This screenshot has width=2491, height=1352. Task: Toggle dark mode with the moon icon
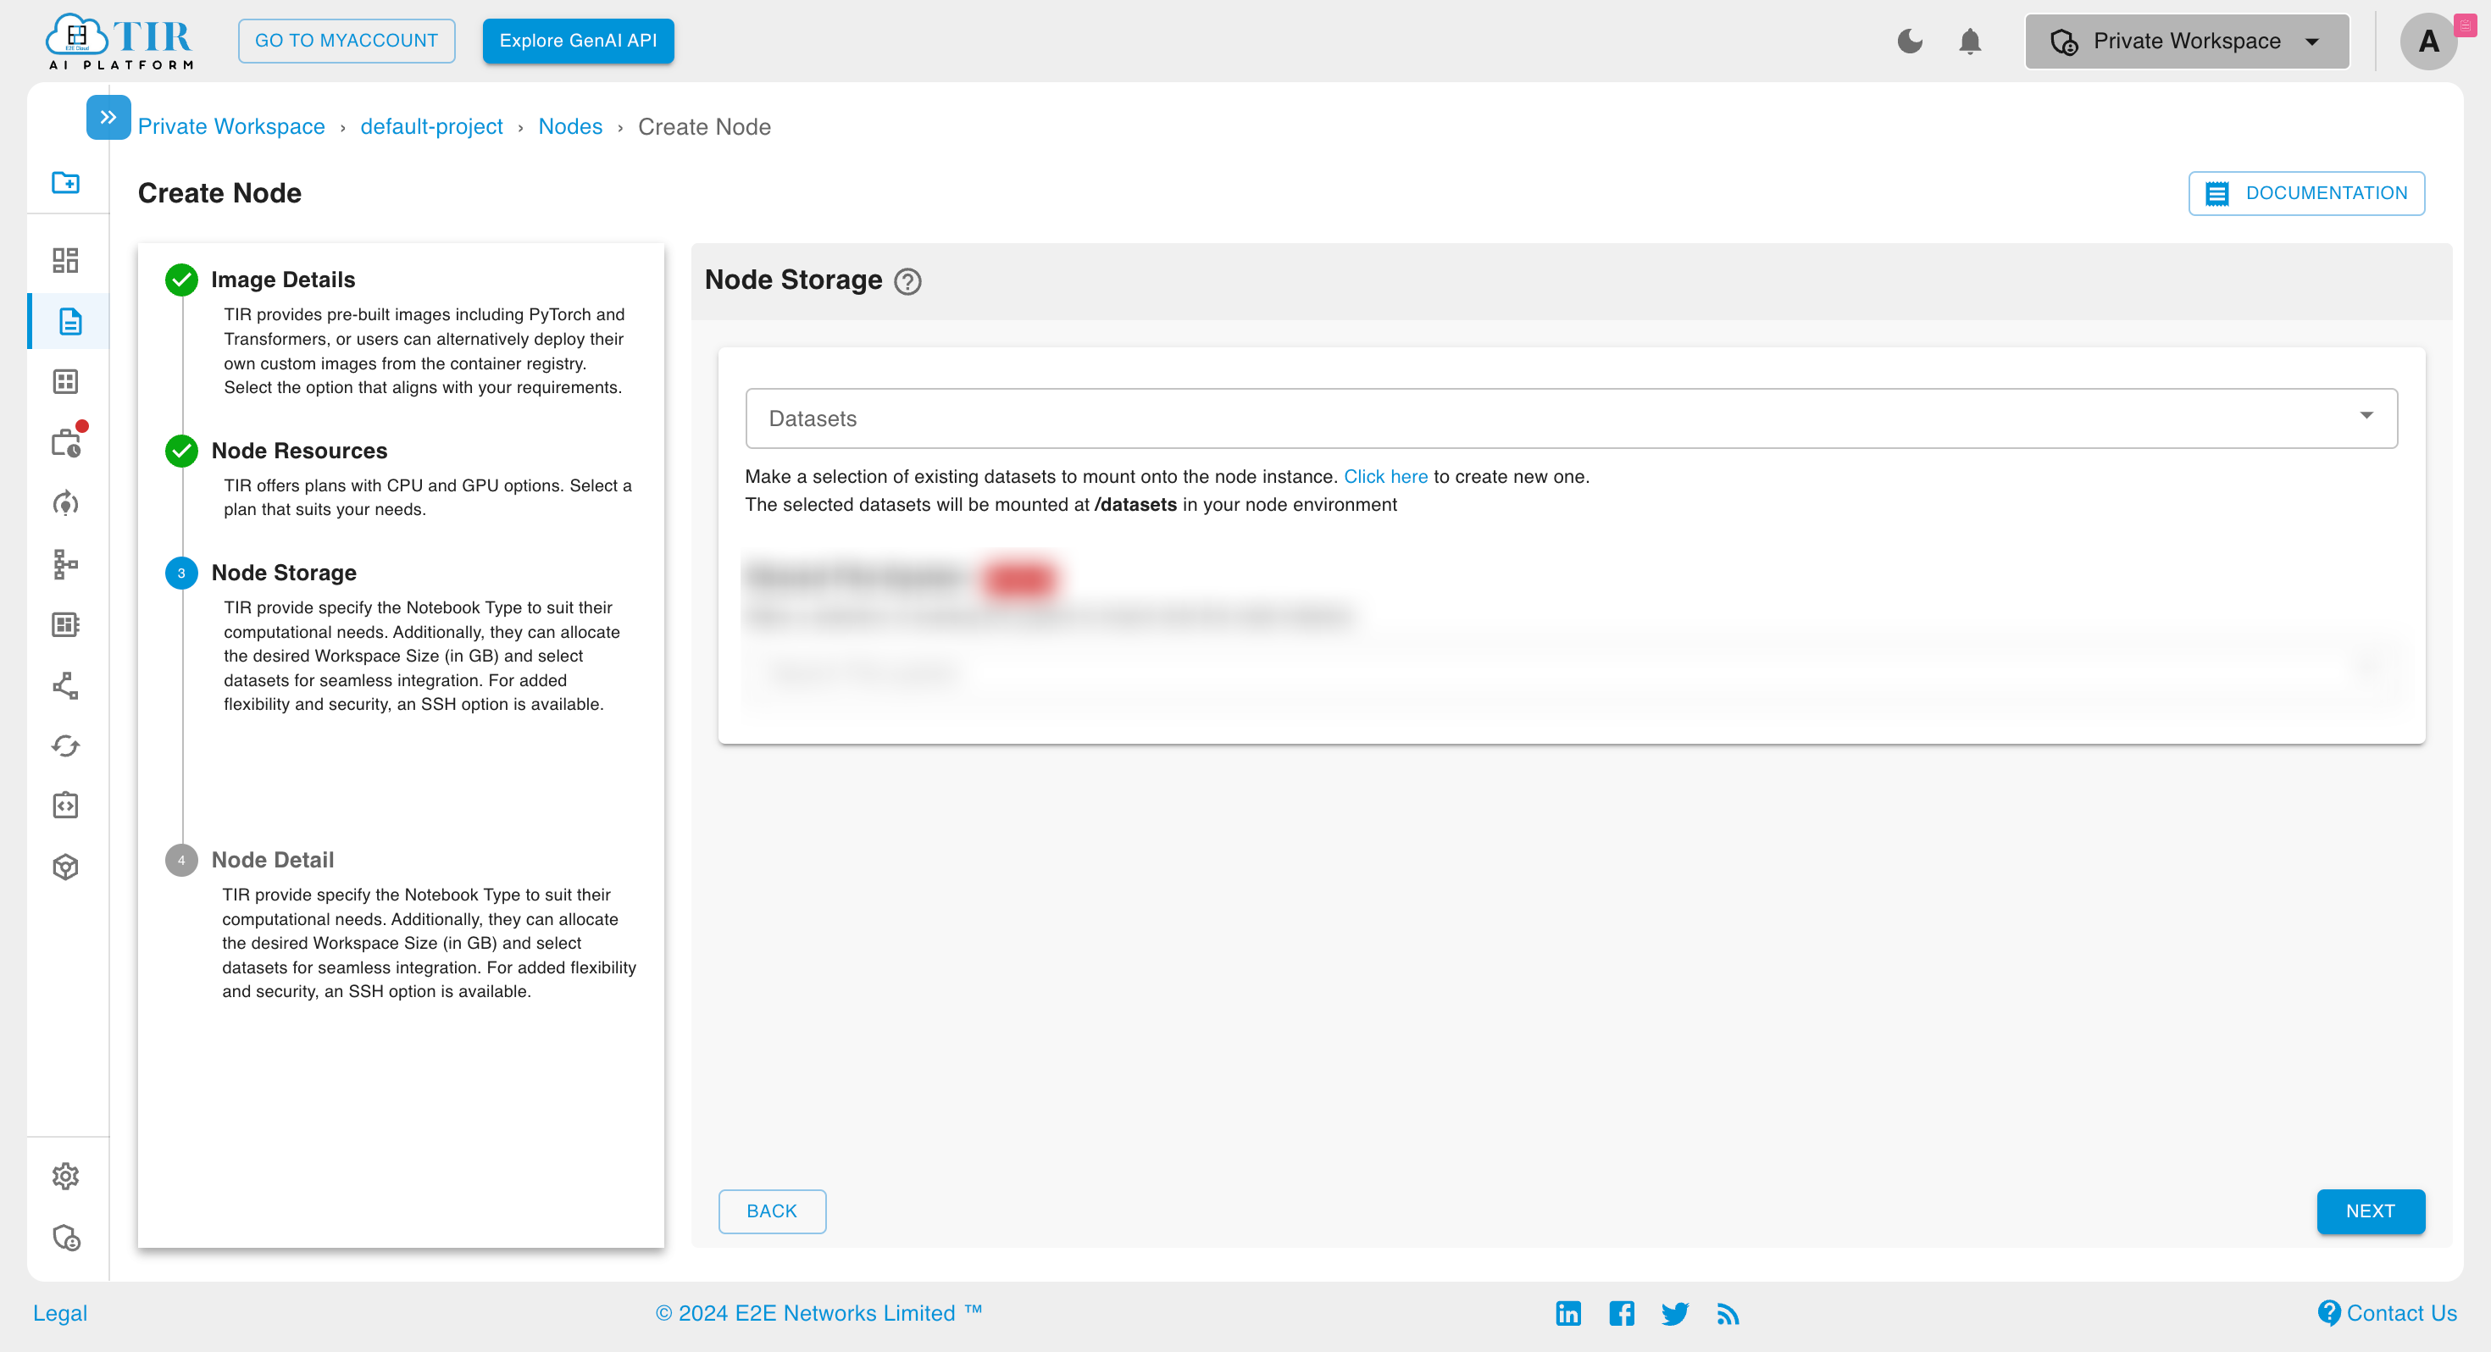click(1910, 41)
